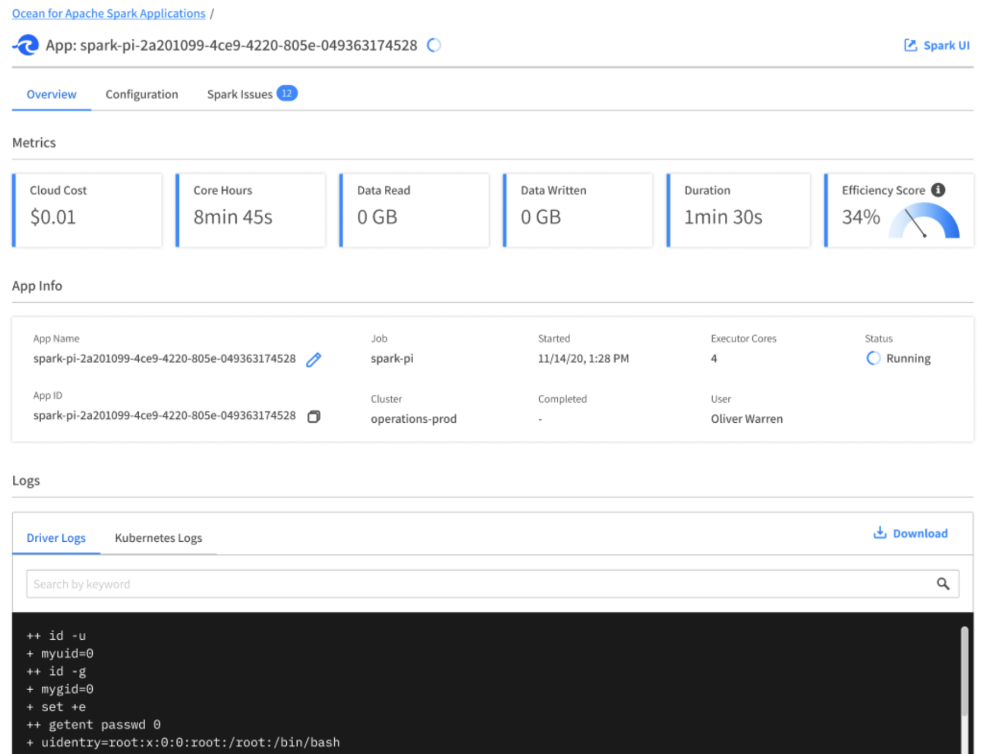Click the Spark Issues count badge
Image resolution: width=982 pixels, height=754 pixels.
(x=287, y=93)
